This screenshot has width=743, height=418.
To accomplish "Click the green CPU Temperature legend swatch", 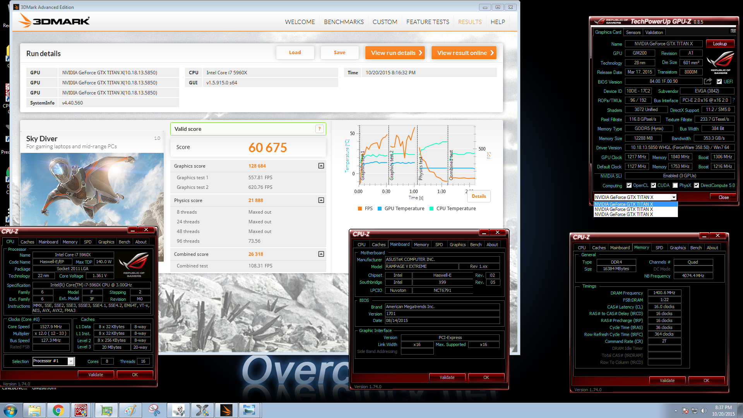I will (x=431, y=209).
